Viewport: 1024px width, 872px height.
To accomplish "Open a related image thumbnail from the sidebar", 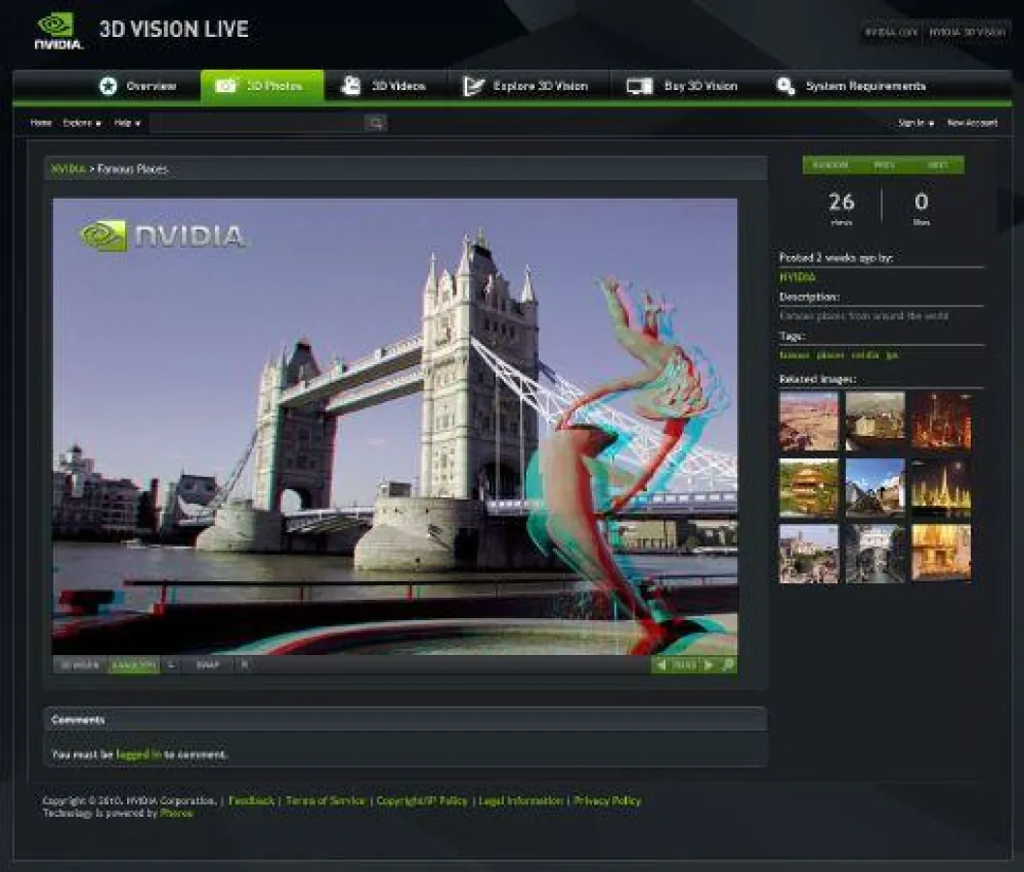I will tap(807, 420).
